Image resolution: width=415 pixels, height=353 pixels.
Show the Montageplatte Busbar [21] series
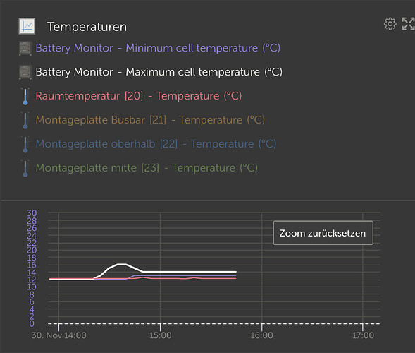click(150, 120)
